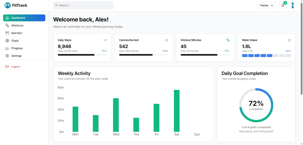Click the Nutrition fork-and-knife icon

pos(7,33)
